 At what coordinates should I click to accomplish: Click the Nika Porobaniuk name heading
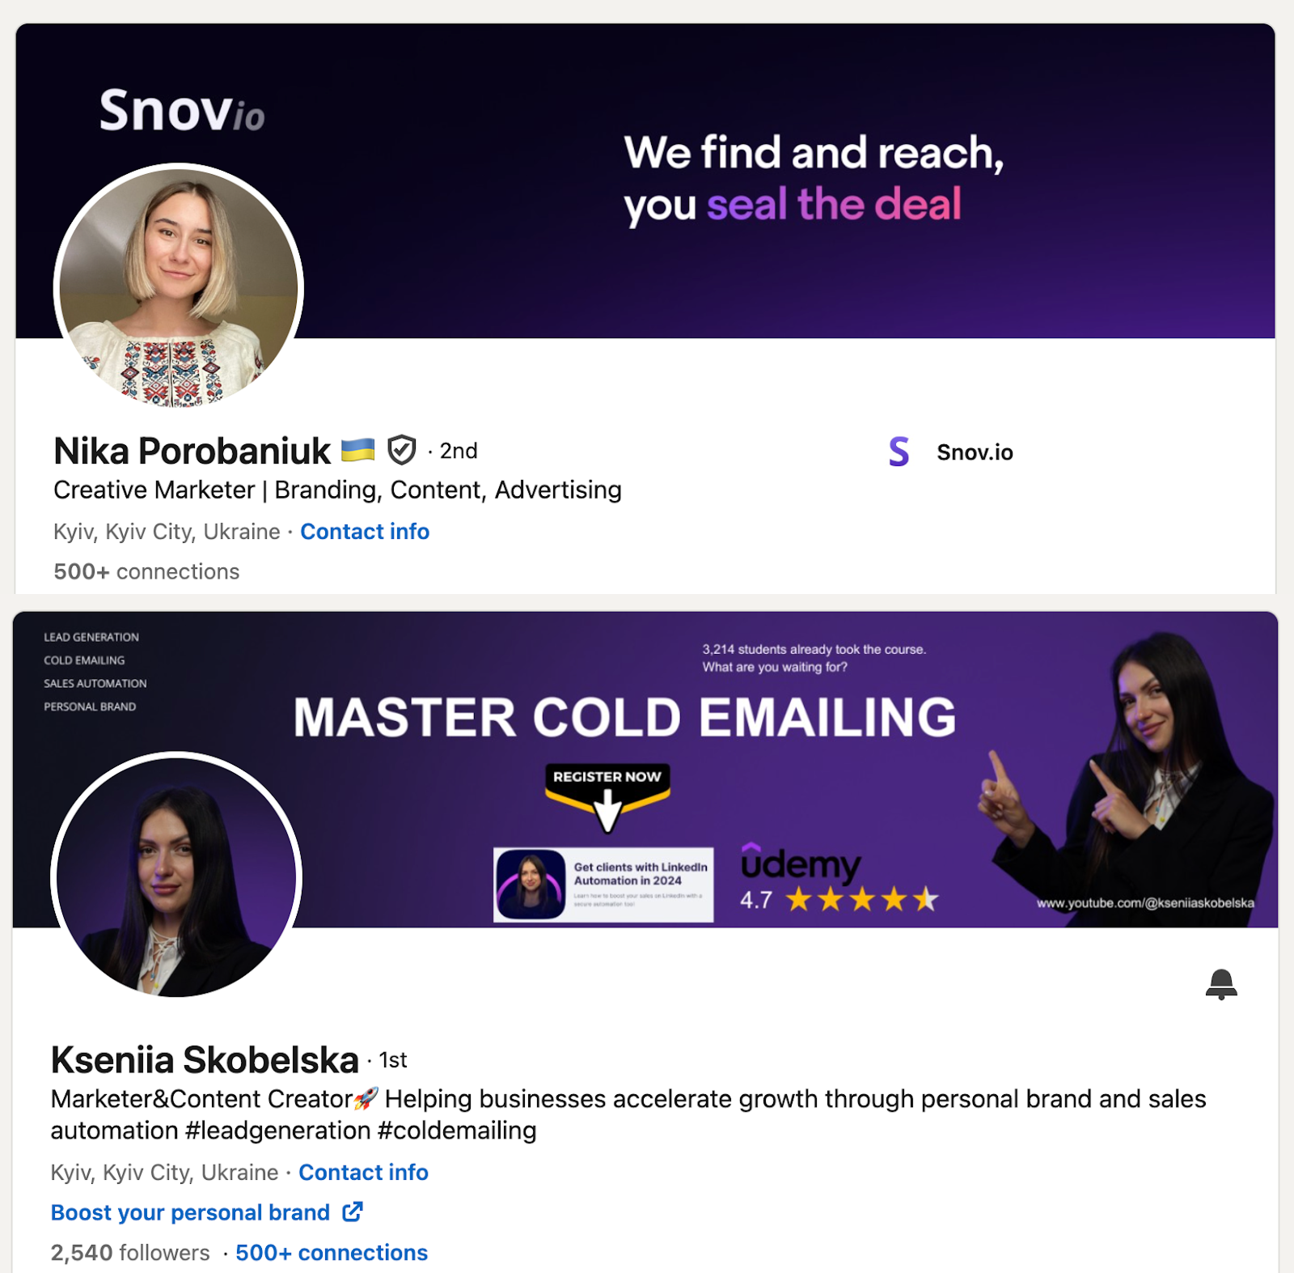tap(192, 451)
